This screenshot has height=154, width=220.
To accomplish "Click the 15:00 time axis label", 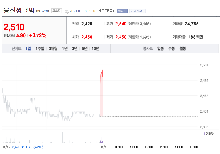I will click(x=194, y=147).
